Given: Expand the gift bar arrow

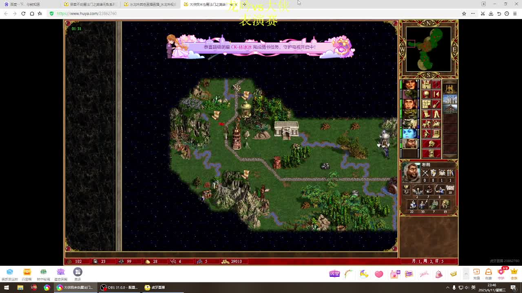Looking at the screenshot, I should click(x=466, y=274).
